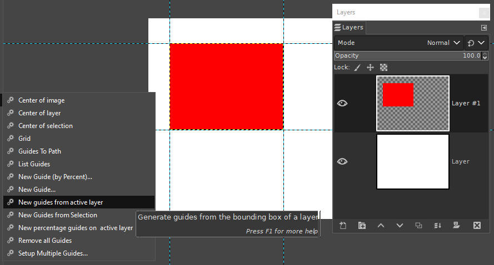Delete the selected layer
Screen dimensions: 494x265
(477, 226)
